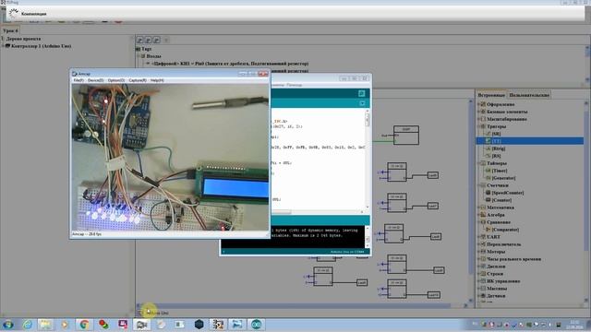591x332 pixels.
Task: Click the Строки category icon
Action: pos(483,274)
